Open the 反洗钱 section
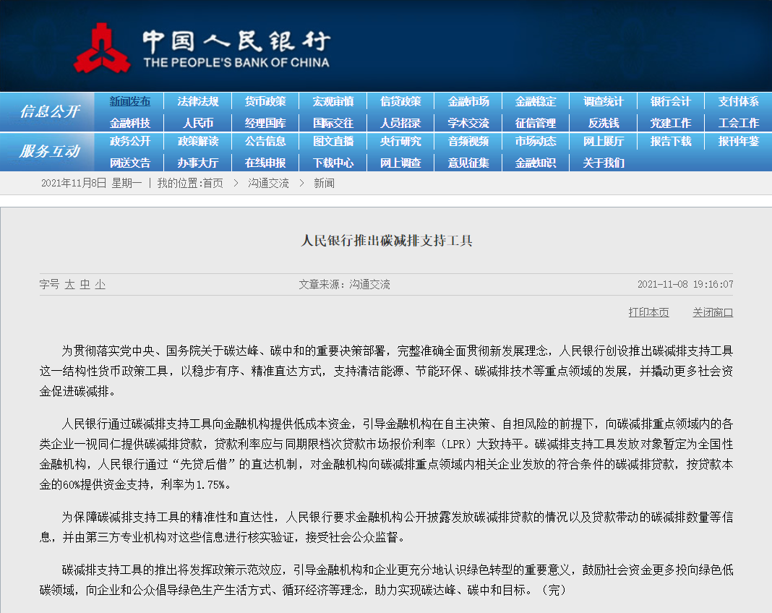 (604, 123)
